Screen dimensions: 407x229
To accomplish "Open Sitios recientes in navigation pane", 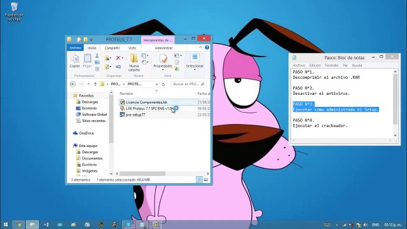I will coord(93,121).
